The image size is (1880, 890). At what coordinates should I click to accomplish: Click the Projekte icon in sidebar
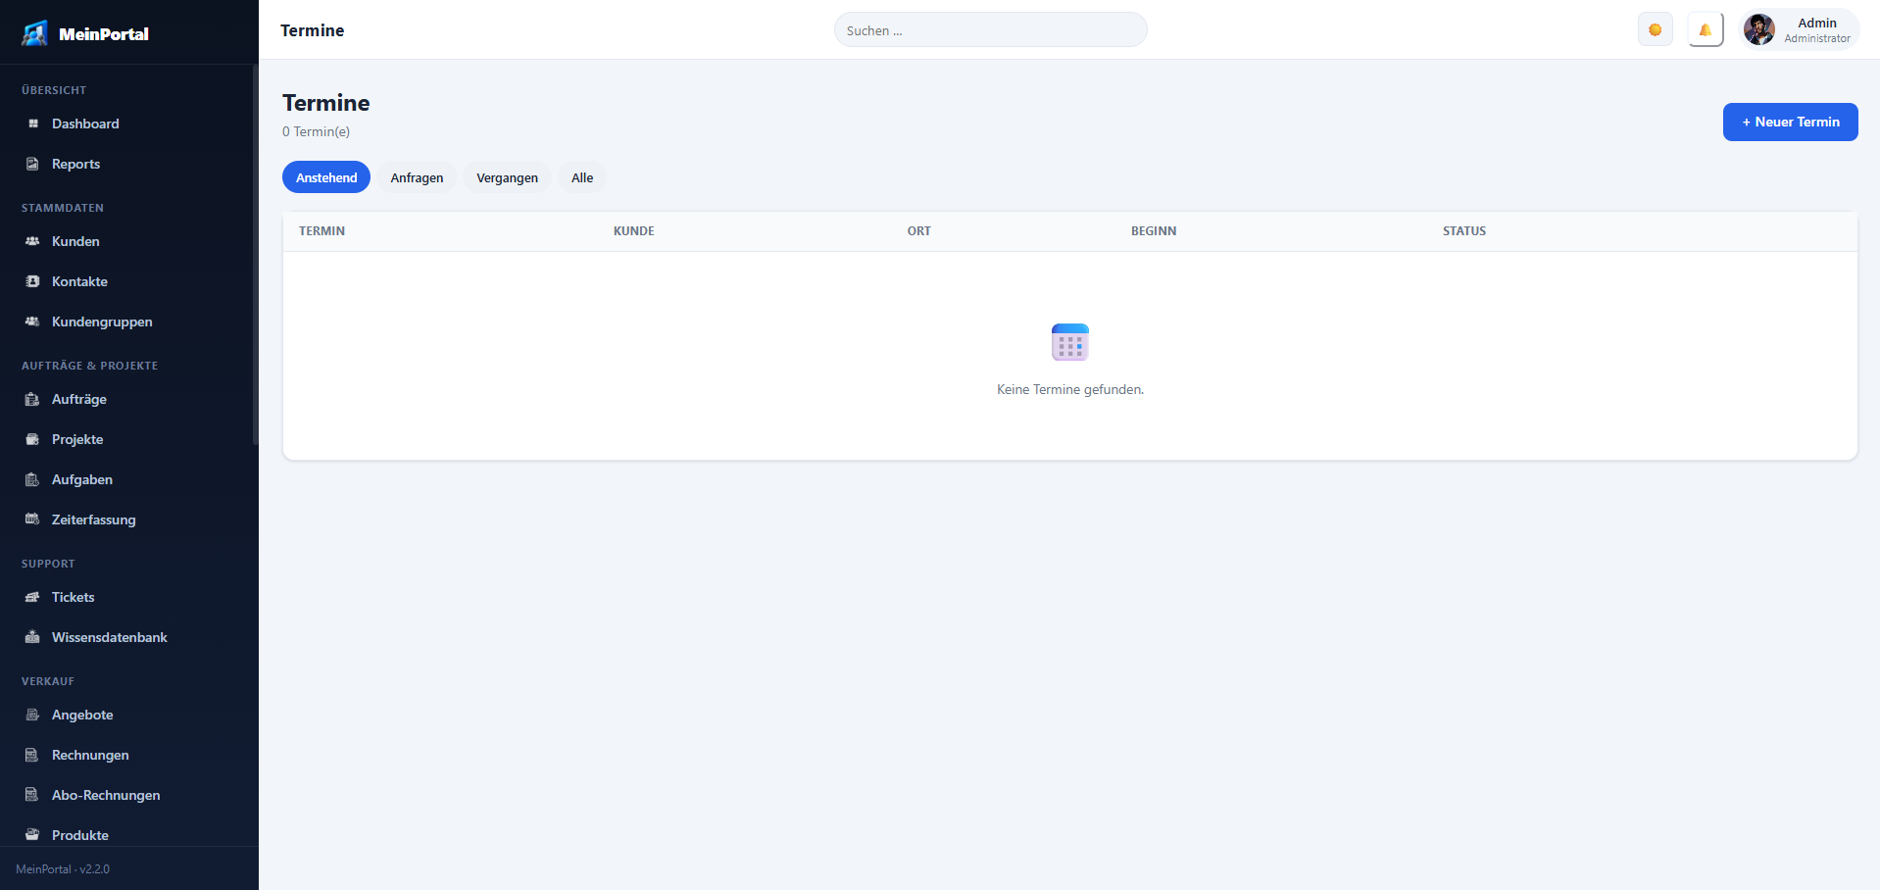(32, 439)
